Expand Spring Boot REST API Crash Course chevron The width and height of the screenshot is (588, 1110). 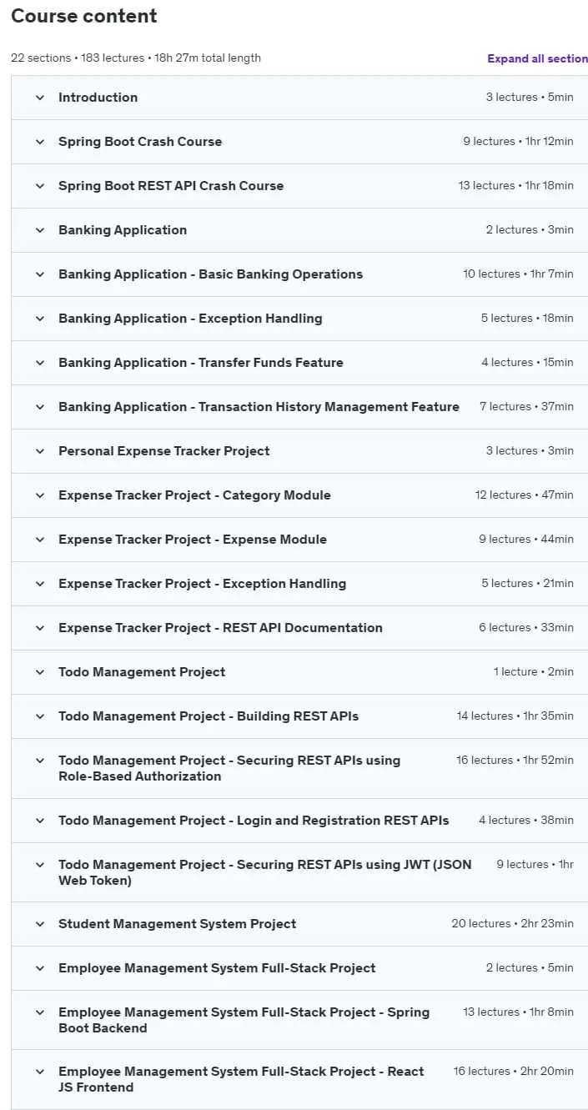(39, 186)
